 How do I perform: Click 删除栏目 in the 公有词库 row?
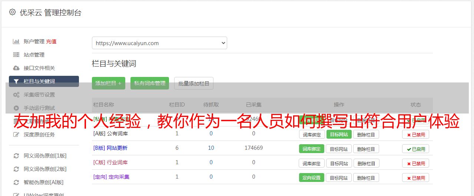366,135
